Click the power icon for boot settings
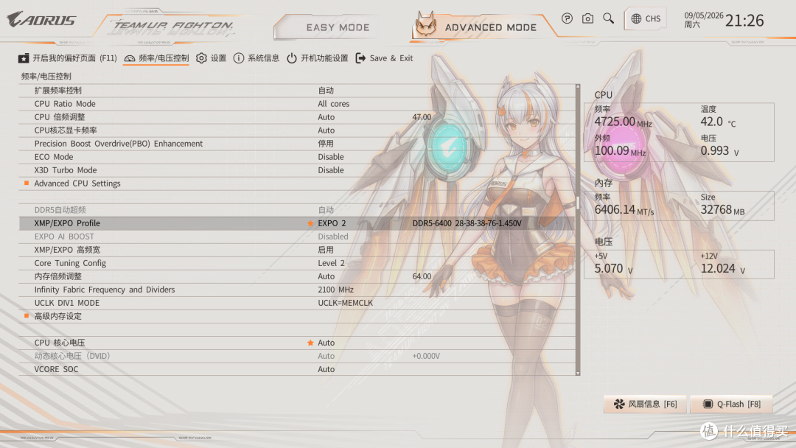The height and width of the screenshot is (448, 796). point(292,58)
